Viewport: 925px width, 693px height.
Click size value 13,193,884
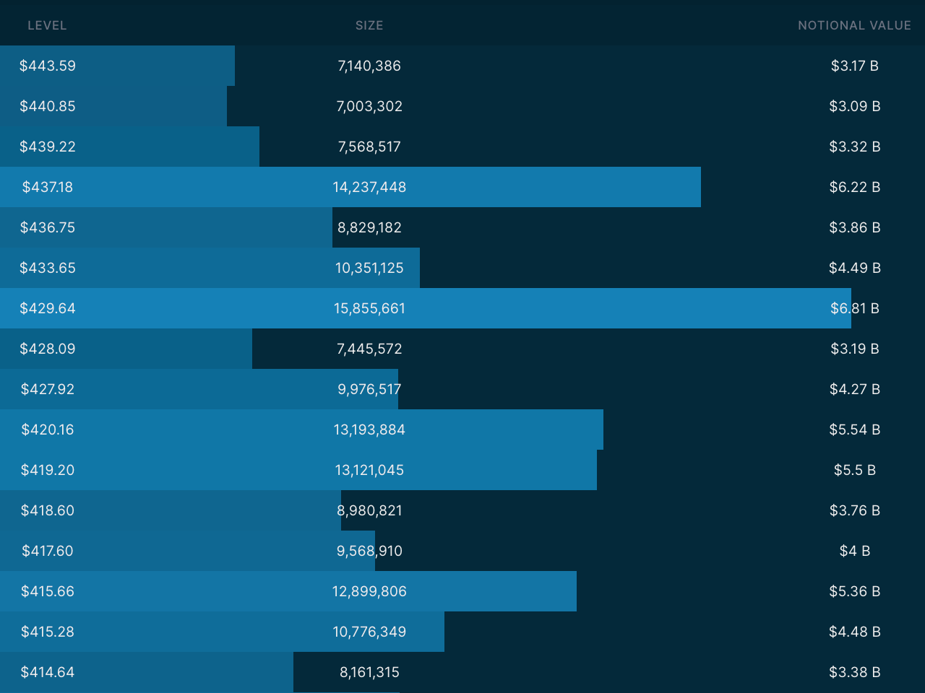pyautogui.click(x=369, y=430)
